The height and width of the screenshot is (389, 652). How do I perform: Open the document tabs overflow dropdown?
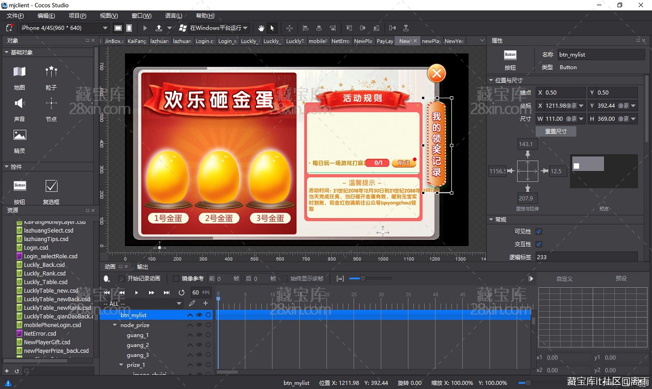pyautogui.click(x=482, y=41)
